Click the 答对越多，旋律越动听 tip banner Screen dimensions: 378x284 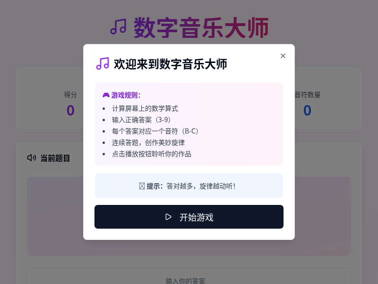pos(189,185)
